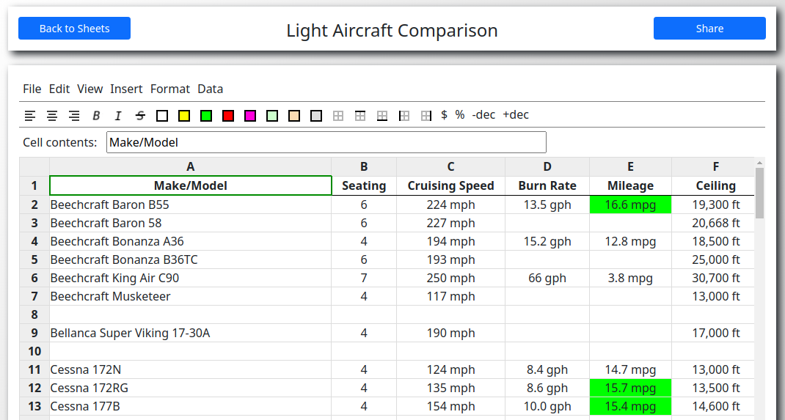Select the Beechcraft Musketeer cell
This screenshot has width=785, height=420.
190,297
